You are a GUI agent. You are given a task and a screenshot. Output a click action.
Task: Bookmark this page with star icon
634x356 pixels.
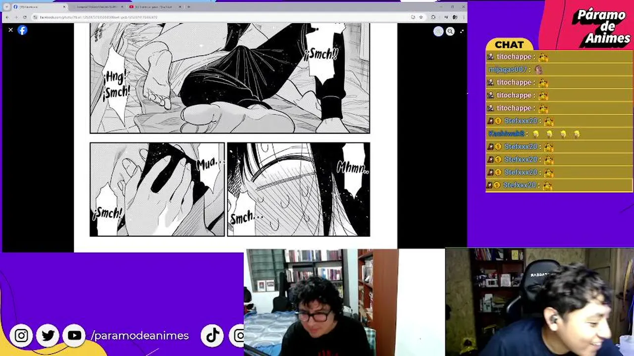[421, 17]
